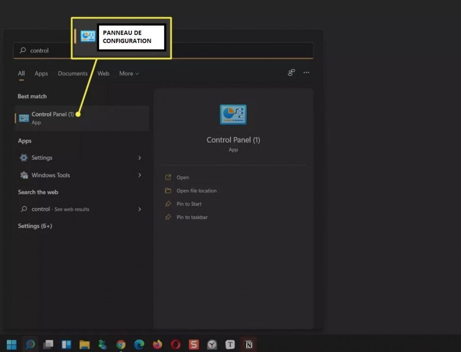Viewport: 461px width, 352px height.
Task: Select the All filter tab
Action: [x=21, y=73]
